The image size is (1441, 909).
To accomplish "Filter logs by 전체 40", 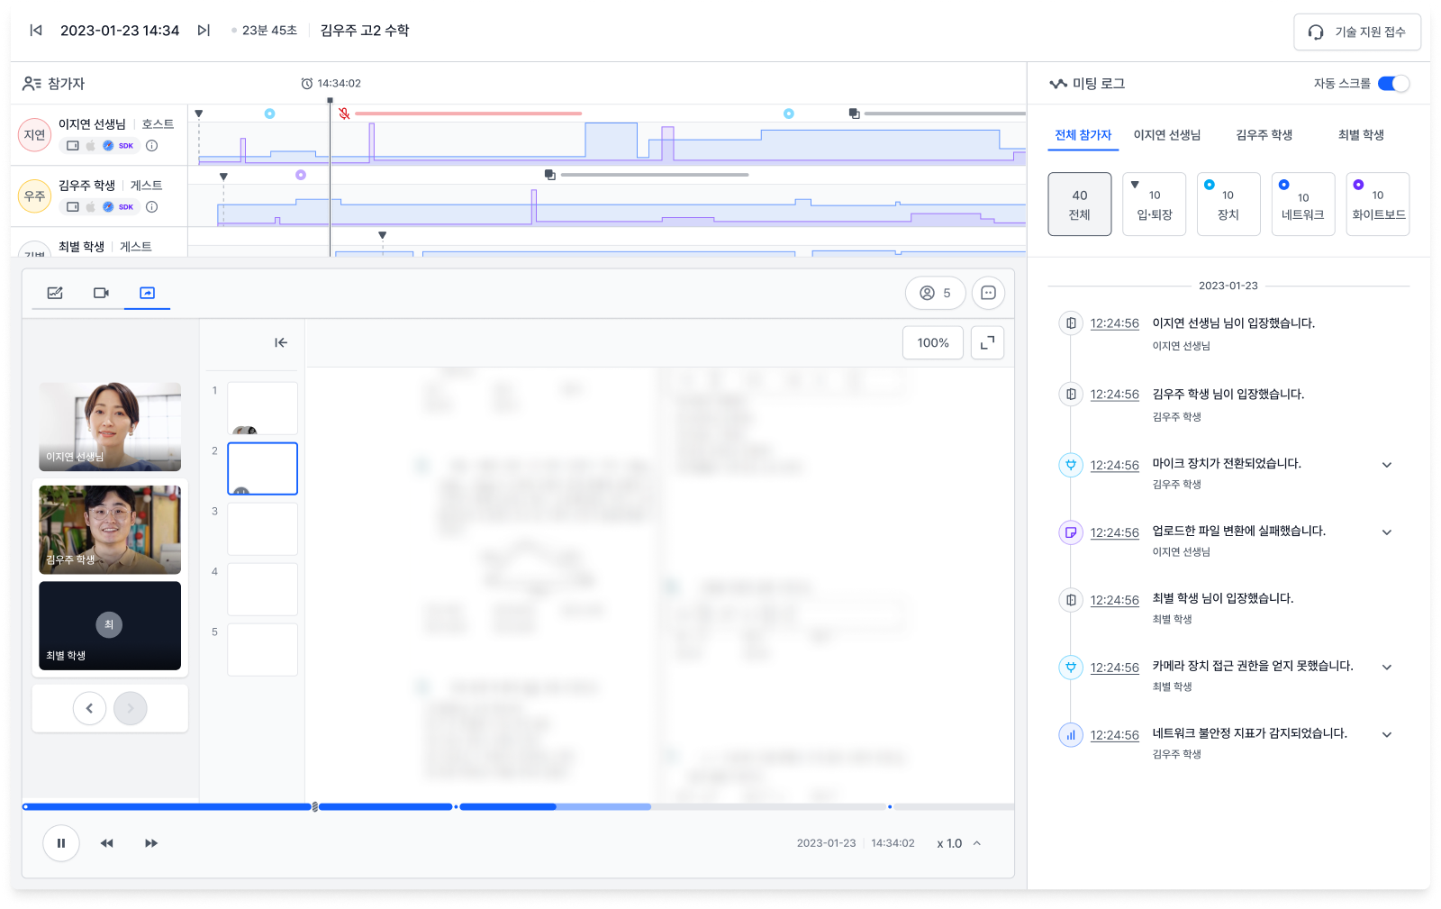I will (x=1080, y=205).
